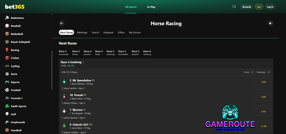
Task: Open the Meetings tab
Action: [x=82, y=32]
